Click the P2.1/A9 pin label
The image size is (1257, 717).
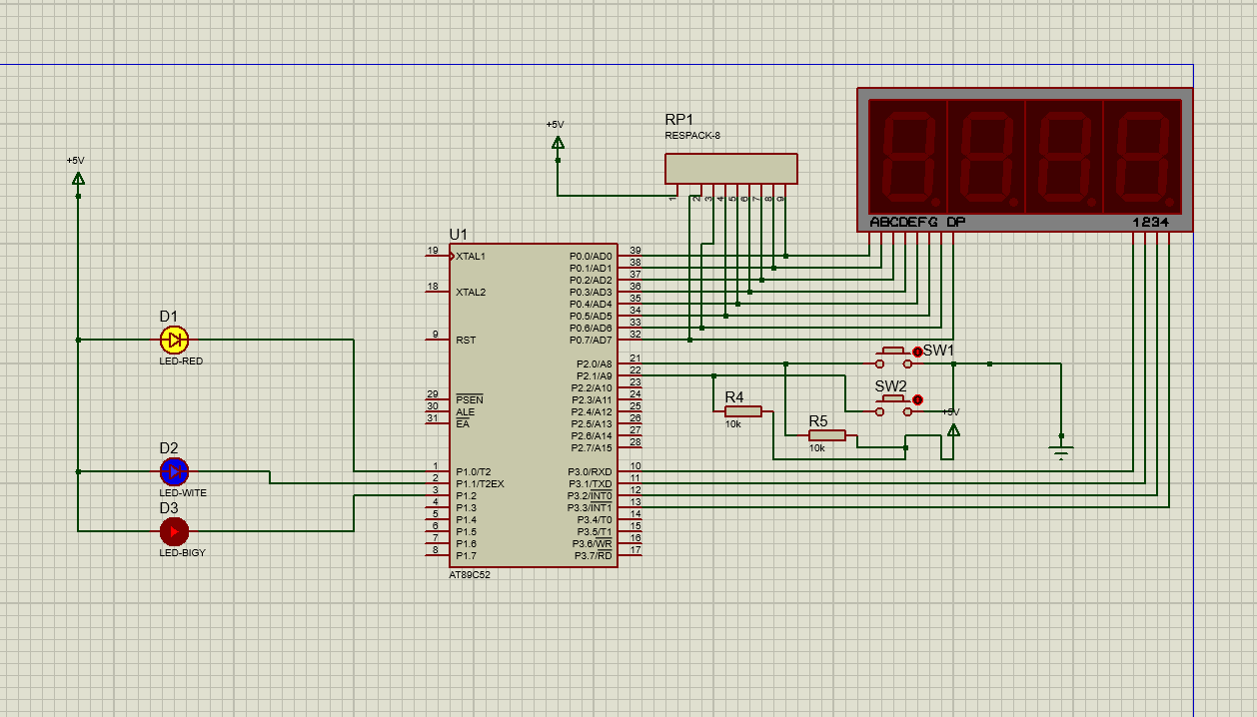(595, 376)
